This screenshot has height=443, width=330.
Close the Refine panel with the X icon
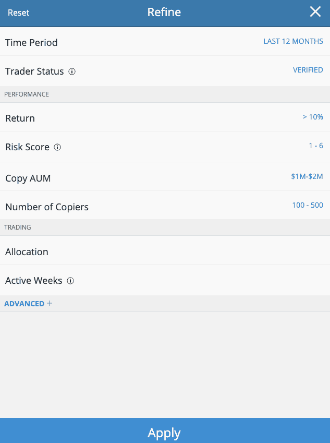click(x=315, y=12)
